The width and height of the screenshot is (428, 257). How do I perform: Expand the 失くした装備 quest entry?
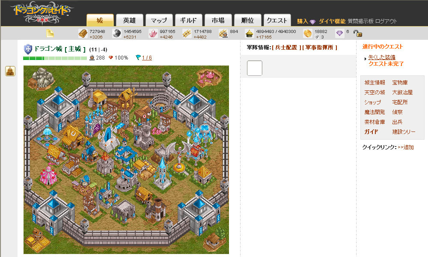pos(382,57)
